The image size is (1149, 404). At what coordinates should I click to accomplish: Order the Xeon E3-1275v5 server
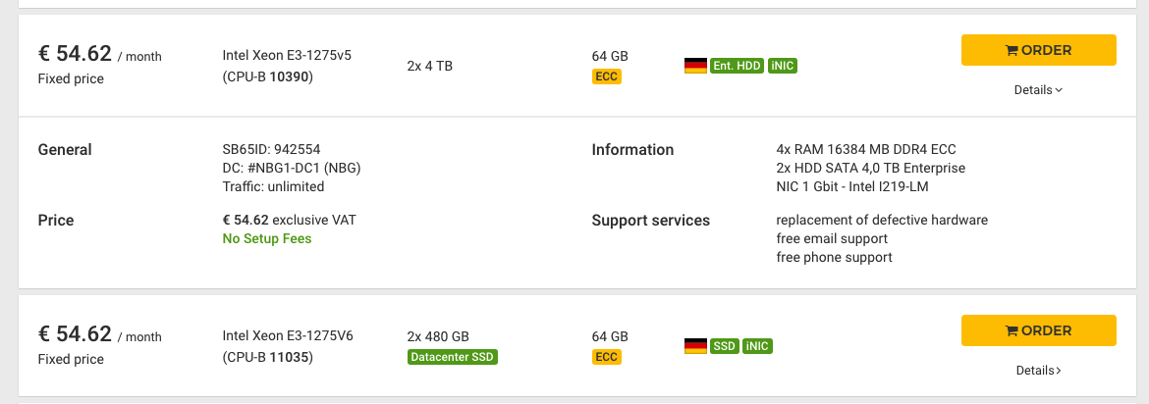click(1038, 50)
